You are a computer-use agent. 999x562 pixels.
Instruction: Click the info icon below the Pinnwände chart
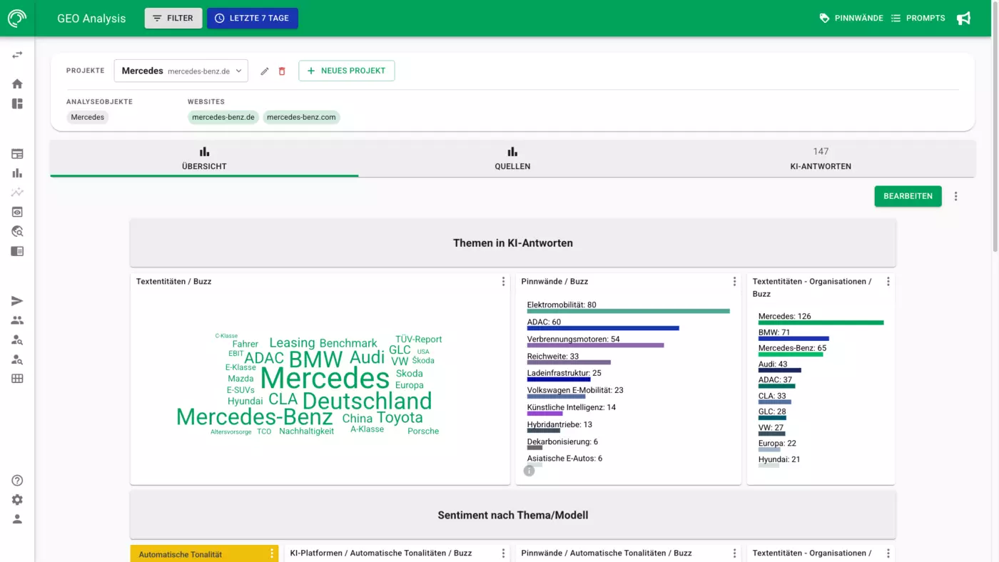click(x=529, y=471)
